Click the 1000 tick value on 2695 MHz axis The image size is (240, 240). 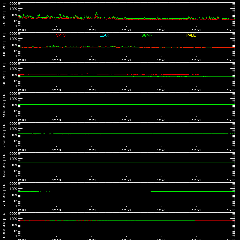13,129
